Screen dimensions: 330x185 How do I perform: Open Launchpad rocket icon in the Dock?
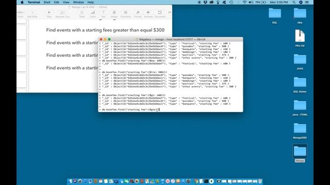(80, 181)
